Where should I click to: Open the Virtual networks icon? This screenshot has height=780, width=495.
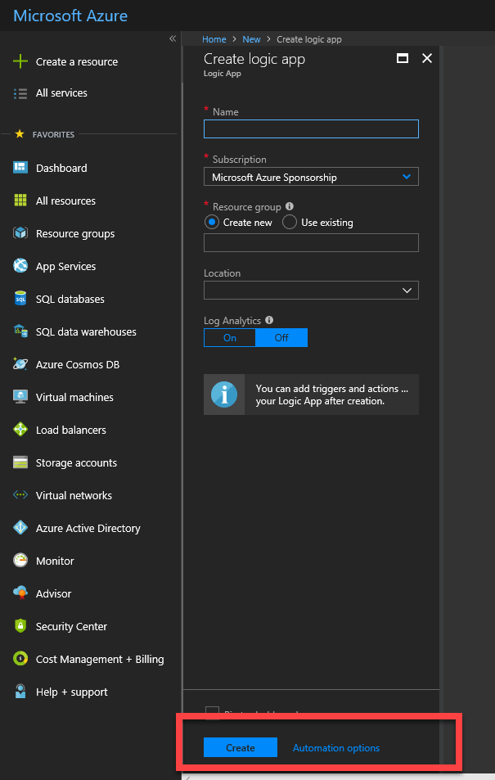click(x=20, y=495)
